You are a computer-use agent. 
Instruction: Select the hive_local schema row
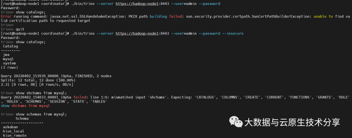(14, 131)
